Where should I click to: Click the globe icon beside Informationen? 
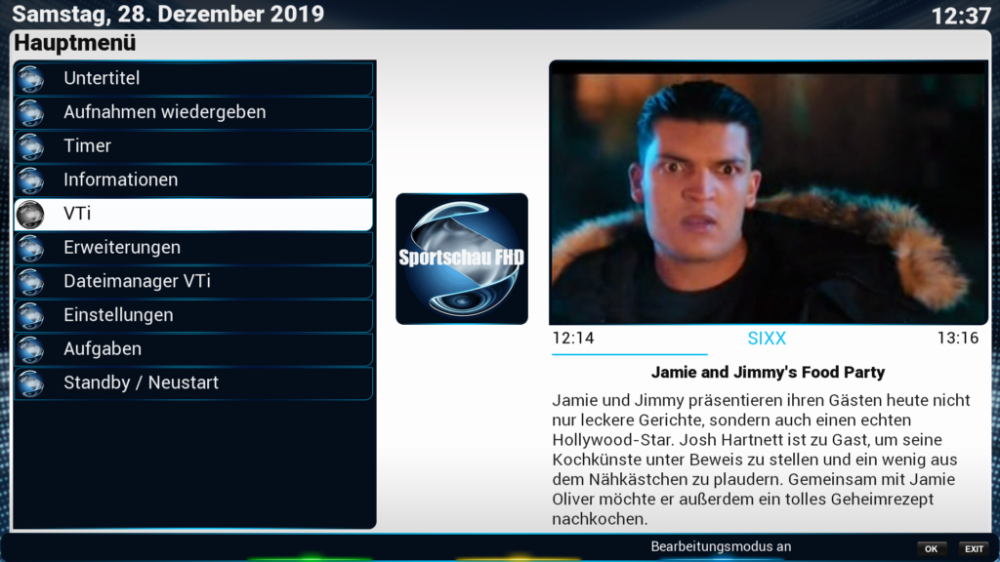[30, 181]
